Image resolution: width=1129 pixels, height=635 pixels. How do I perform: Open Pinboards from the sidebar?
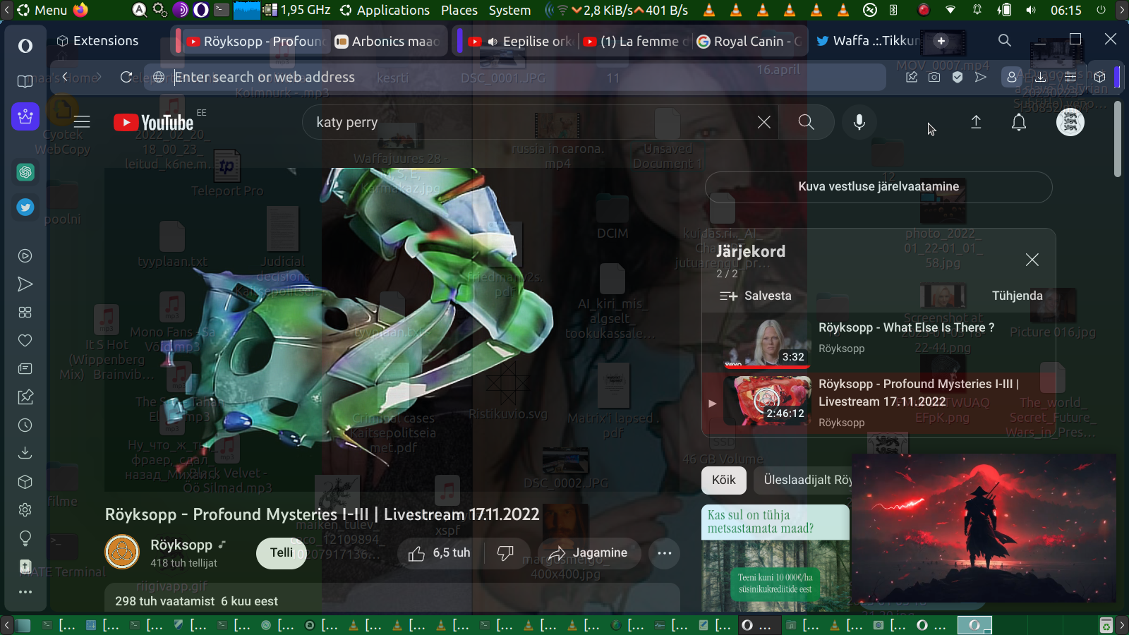[x=25, y=397]
